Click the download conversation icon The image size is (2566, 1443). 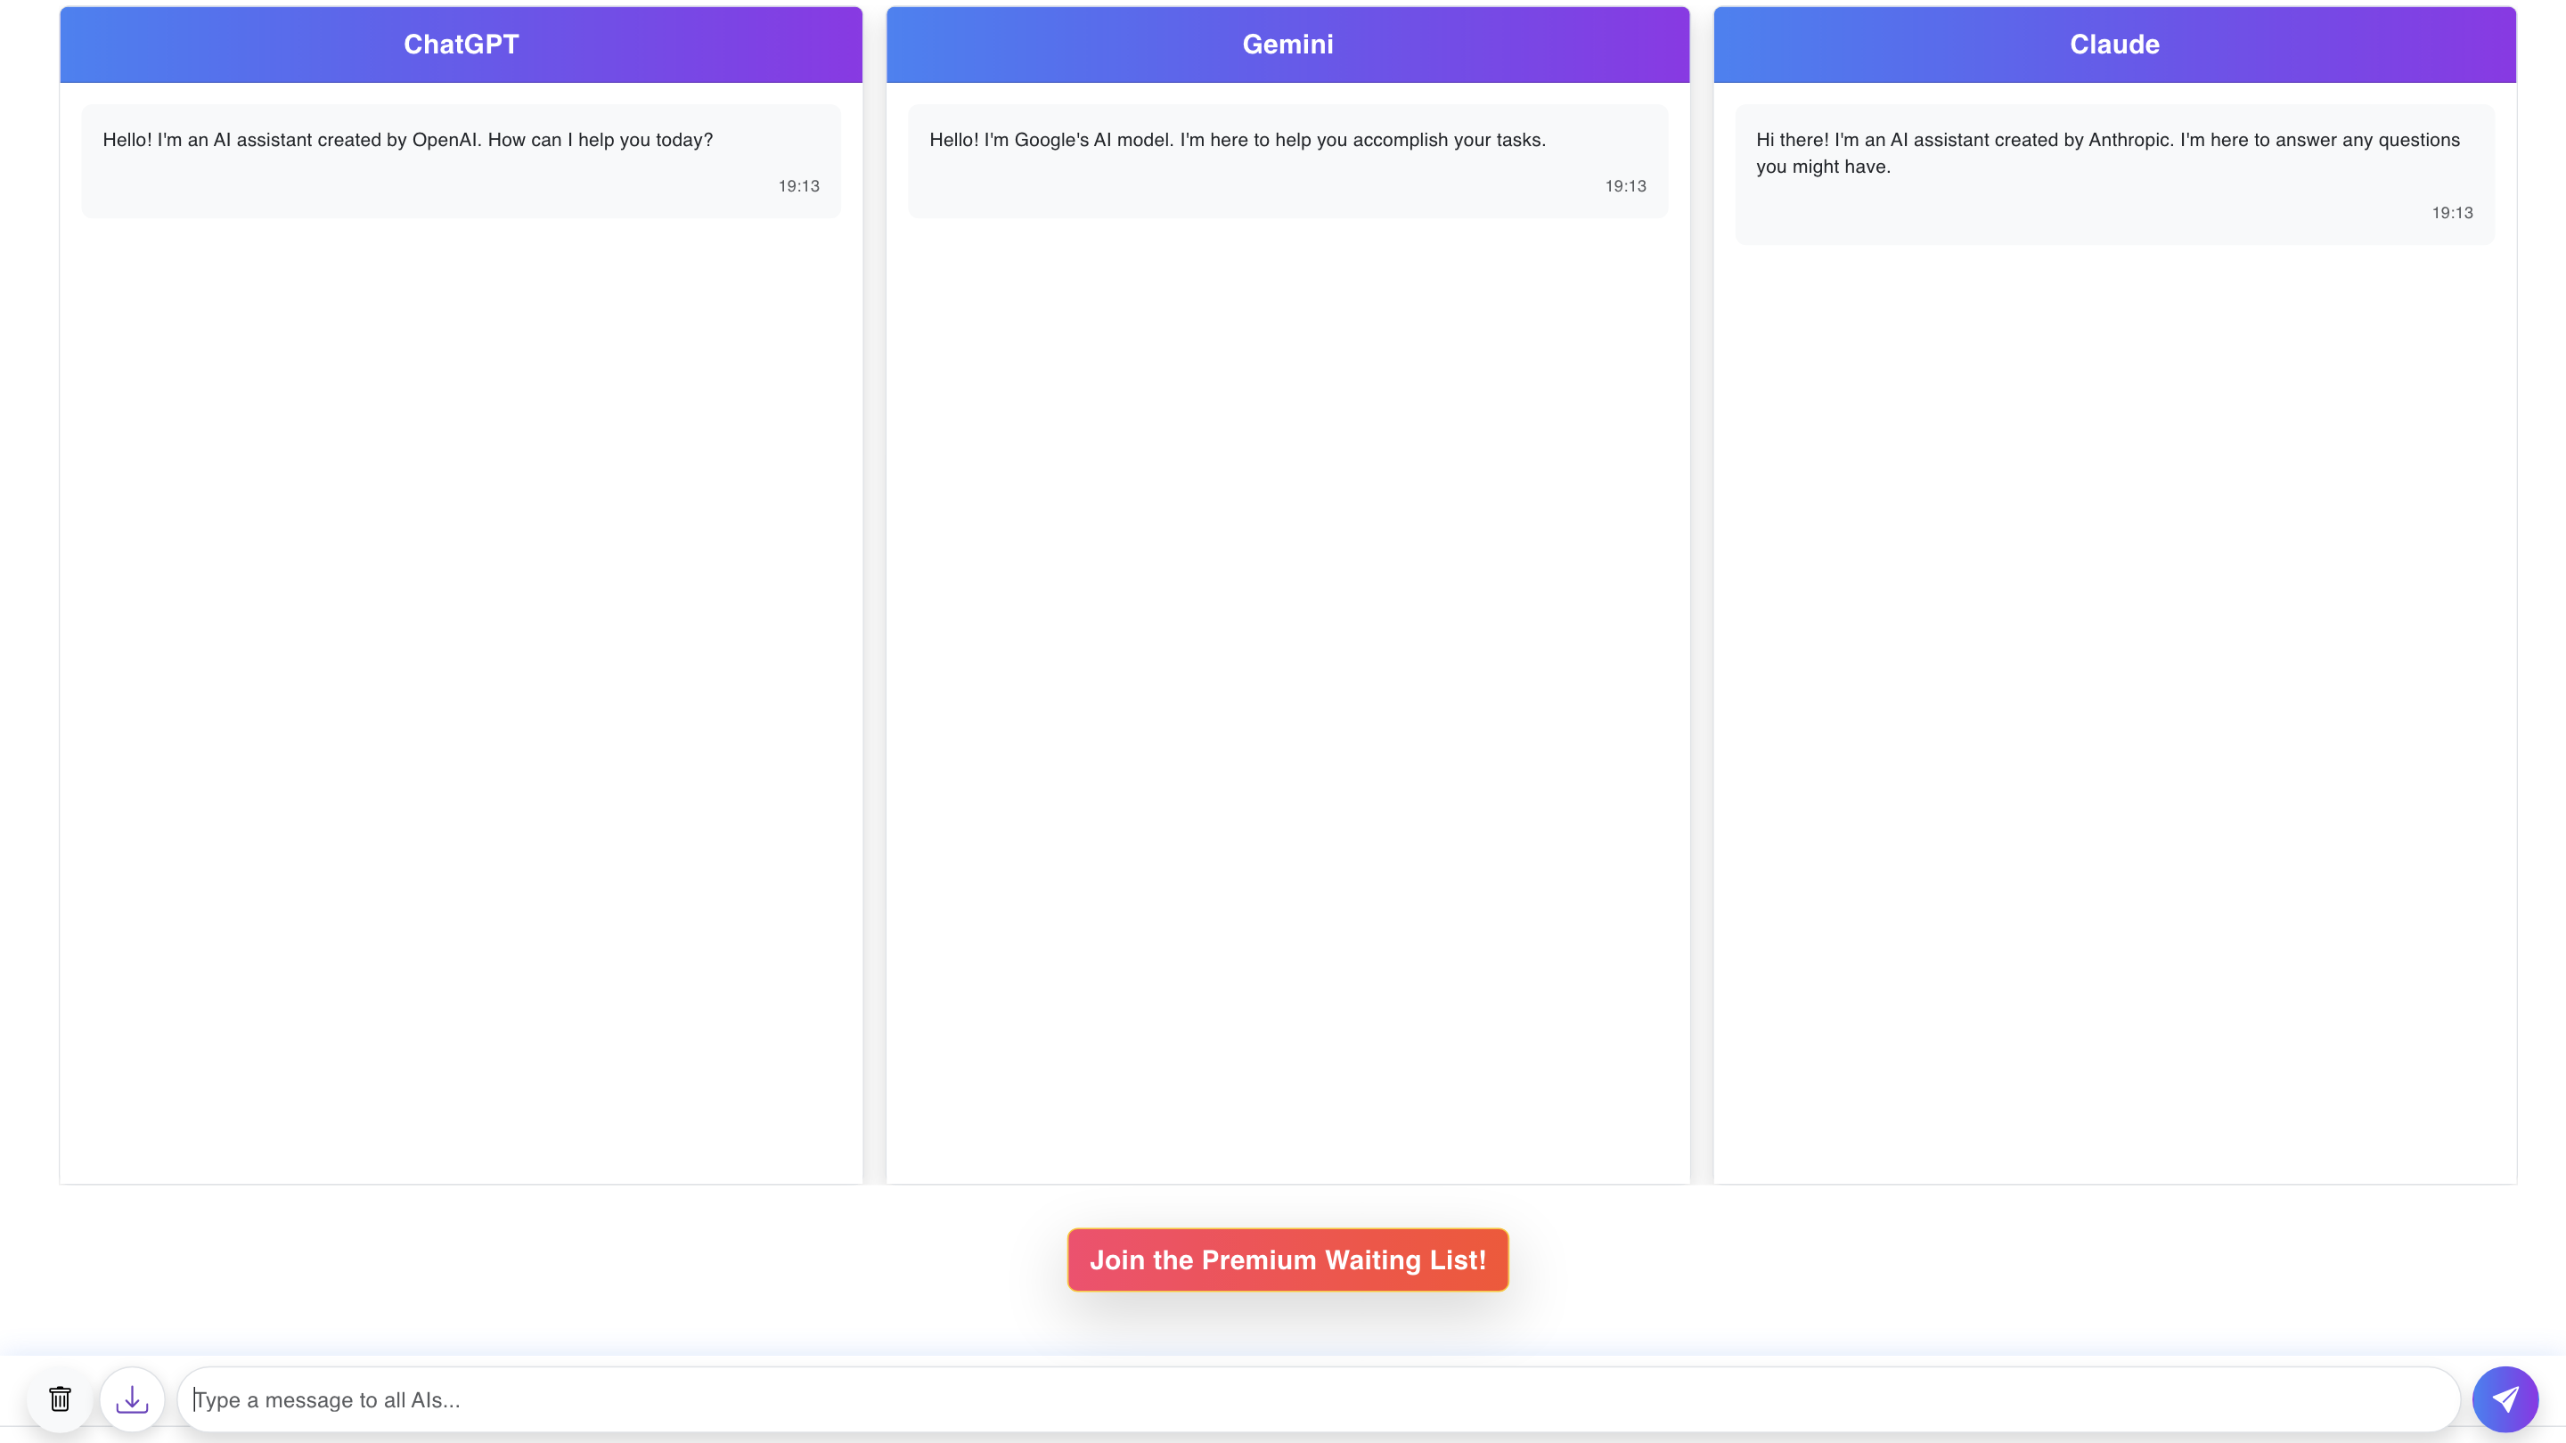point(132,1399)
